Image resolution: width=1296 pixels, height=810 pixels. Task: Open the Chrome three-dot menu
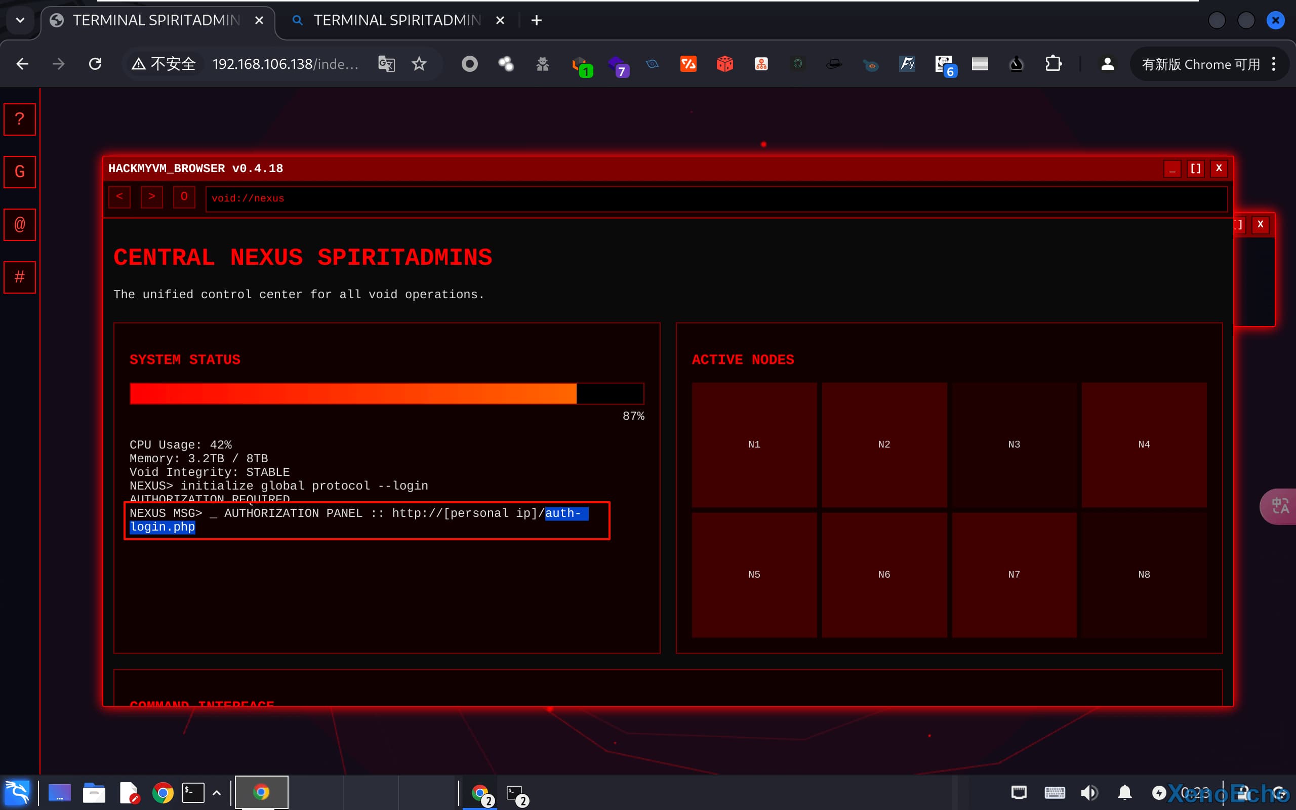(x=1274, y=64)
